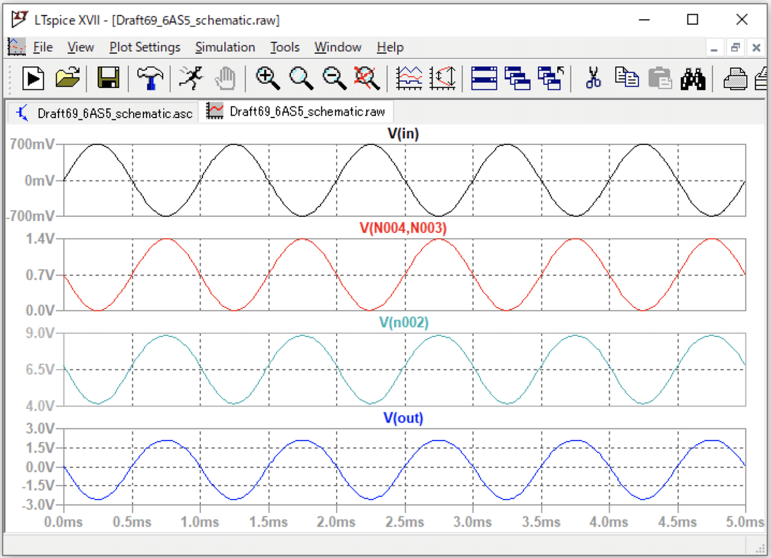Viewport: 771px width, 558px height.
Task: Open the Simulation menu
Action: pyautogui.click(x=226, y=48)
